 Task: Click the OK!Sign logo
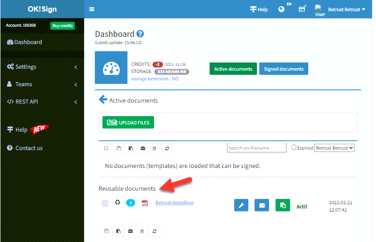click(42, 9)
